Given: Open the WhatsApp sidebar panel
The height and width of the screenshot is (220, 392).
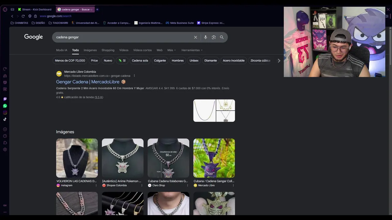Looking at the screenshot, I should (x=5, y=106).
